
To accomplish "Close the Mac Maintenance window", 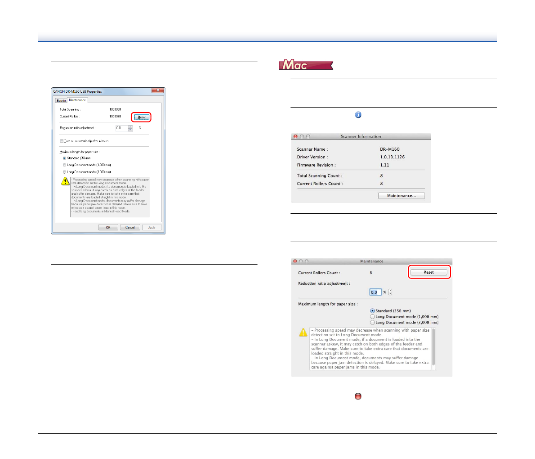I will point(295,261).
